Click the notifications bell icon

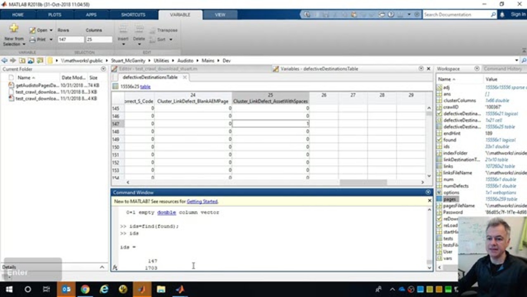(x=502, y=14)
